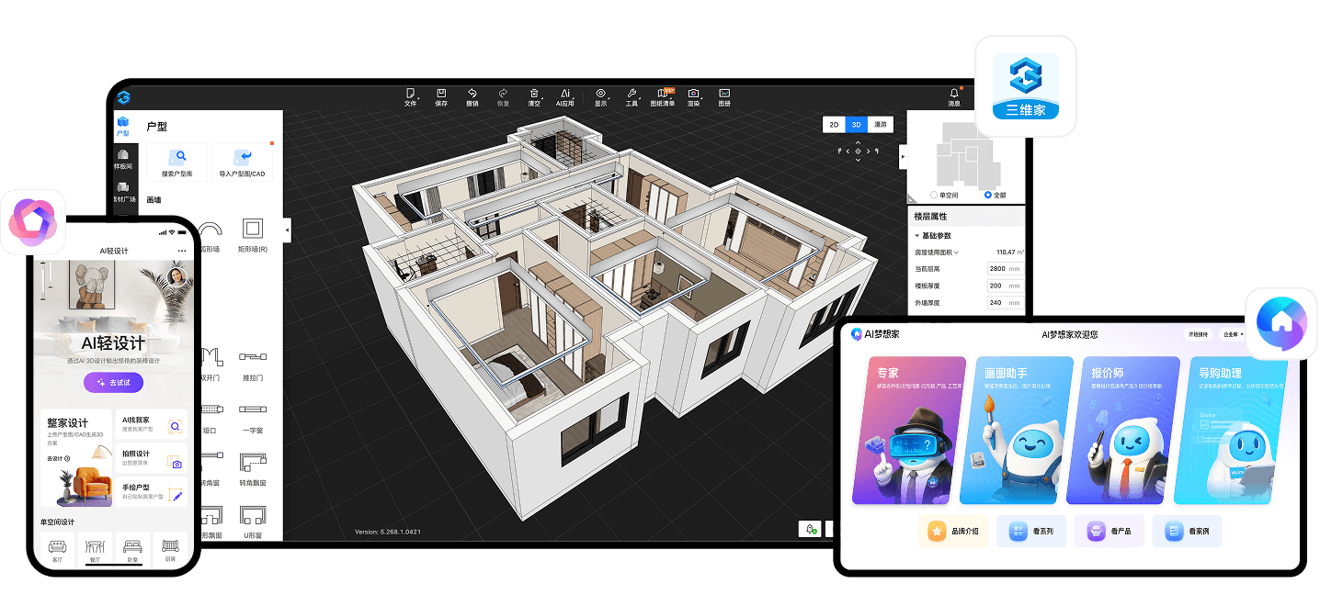Switch view to 2D mode
The width and height of the screenshot is (1320, 606).
pos(834,124)
